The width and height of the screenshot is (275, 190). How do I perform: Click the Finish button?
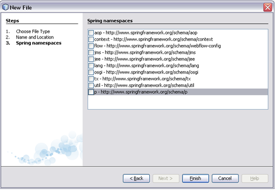195,179
